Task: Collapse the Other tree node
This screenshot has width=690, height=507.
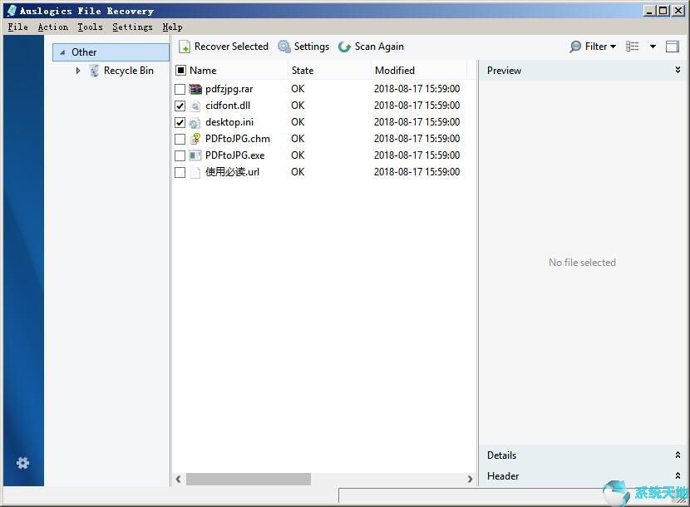Action: [x=62, y=51]
